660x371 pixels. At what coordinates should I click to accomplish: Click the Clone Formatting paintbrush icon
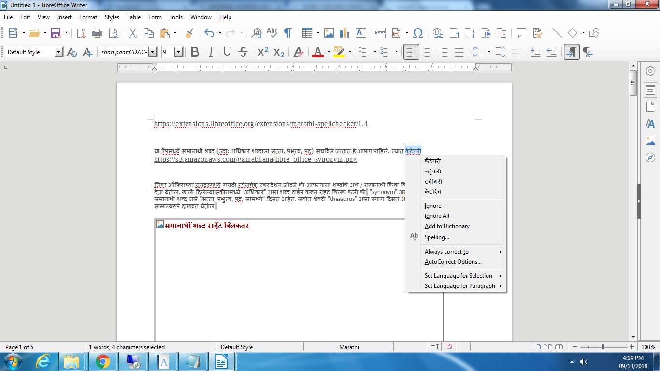point(189,33)
